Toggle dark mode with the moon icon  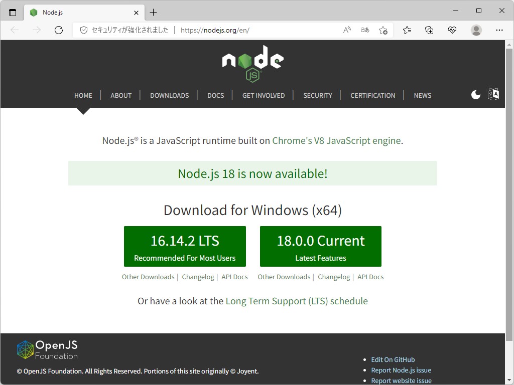click(475, 94)
